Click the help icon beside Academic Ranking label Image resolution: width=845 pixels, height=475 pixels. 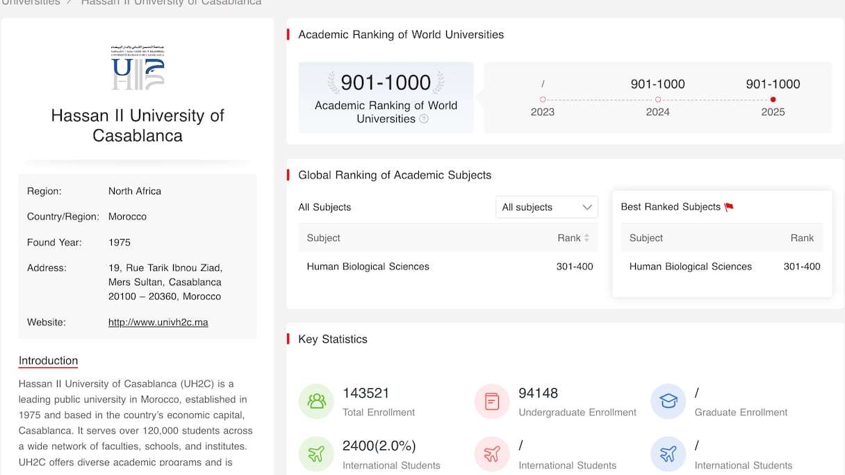pyautogui.click(x=424, y=119)
